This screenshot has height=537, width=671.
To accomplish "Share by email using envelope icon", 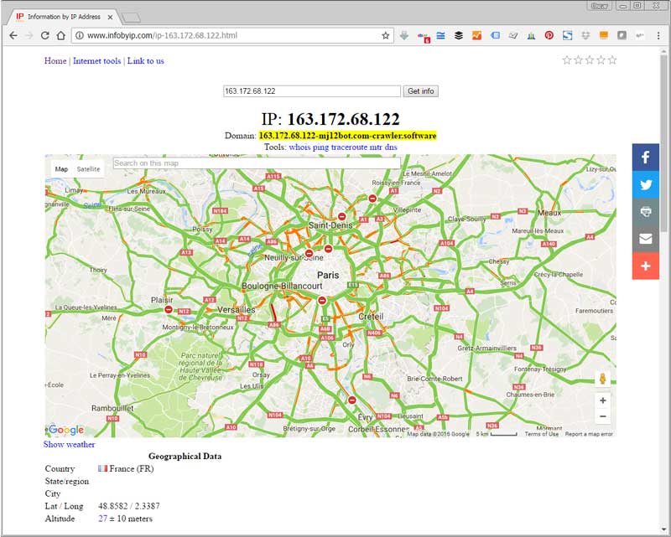I will [x=645, y=239].
